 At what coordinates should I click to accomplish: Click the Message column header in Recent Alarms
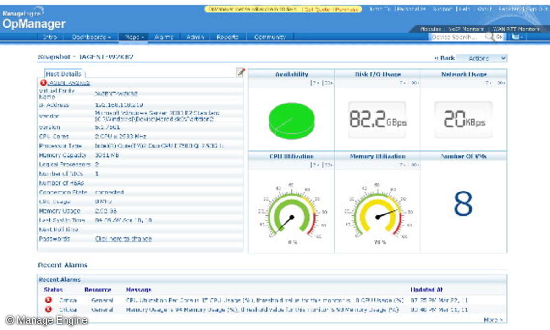point(138,290)
